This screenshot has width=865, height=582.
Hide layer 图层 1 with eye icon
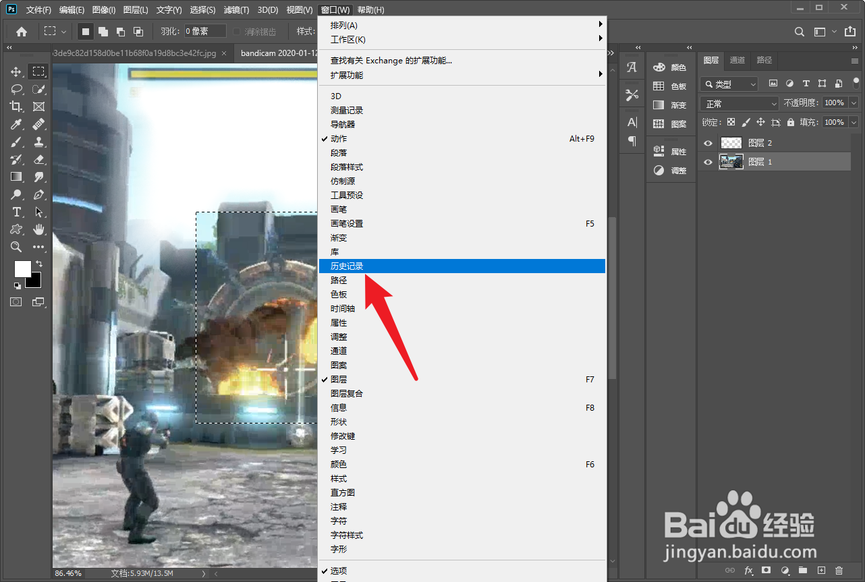point(708,162)
